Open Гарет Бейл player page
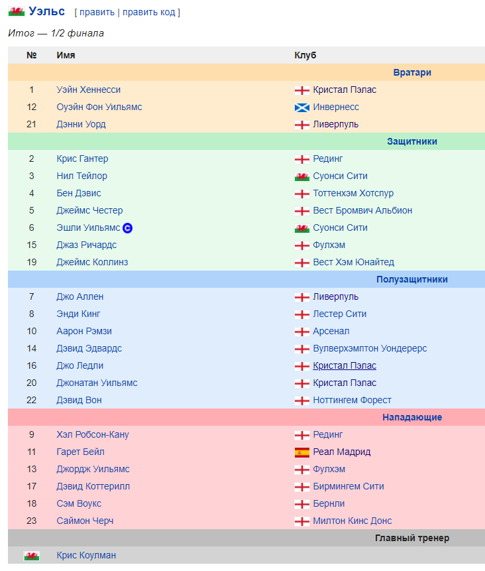 point(80,452)
